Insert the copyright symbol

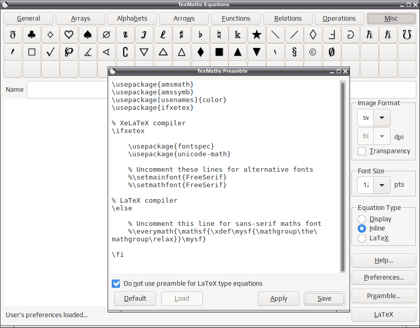click(x=312, y=52)
